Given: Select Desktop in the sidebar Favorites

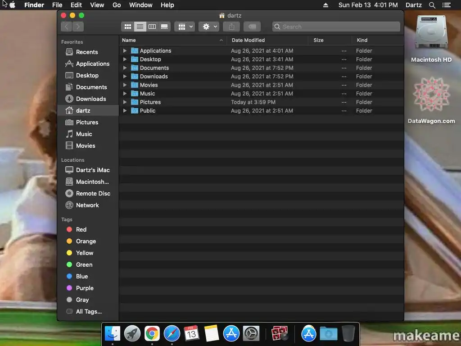Looking at the screenshot, I should coord(88,76).
